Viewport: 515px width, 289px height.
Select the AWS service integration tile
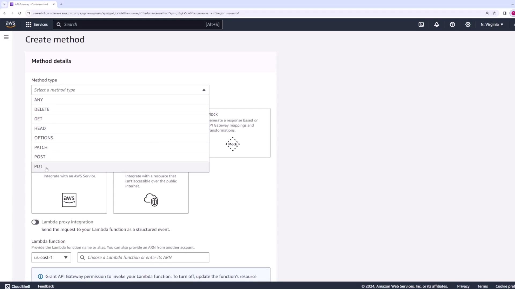coord(69,193)
